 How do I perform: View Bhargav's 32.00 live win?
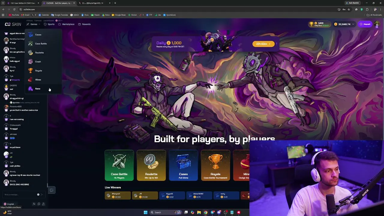(118, 196)
